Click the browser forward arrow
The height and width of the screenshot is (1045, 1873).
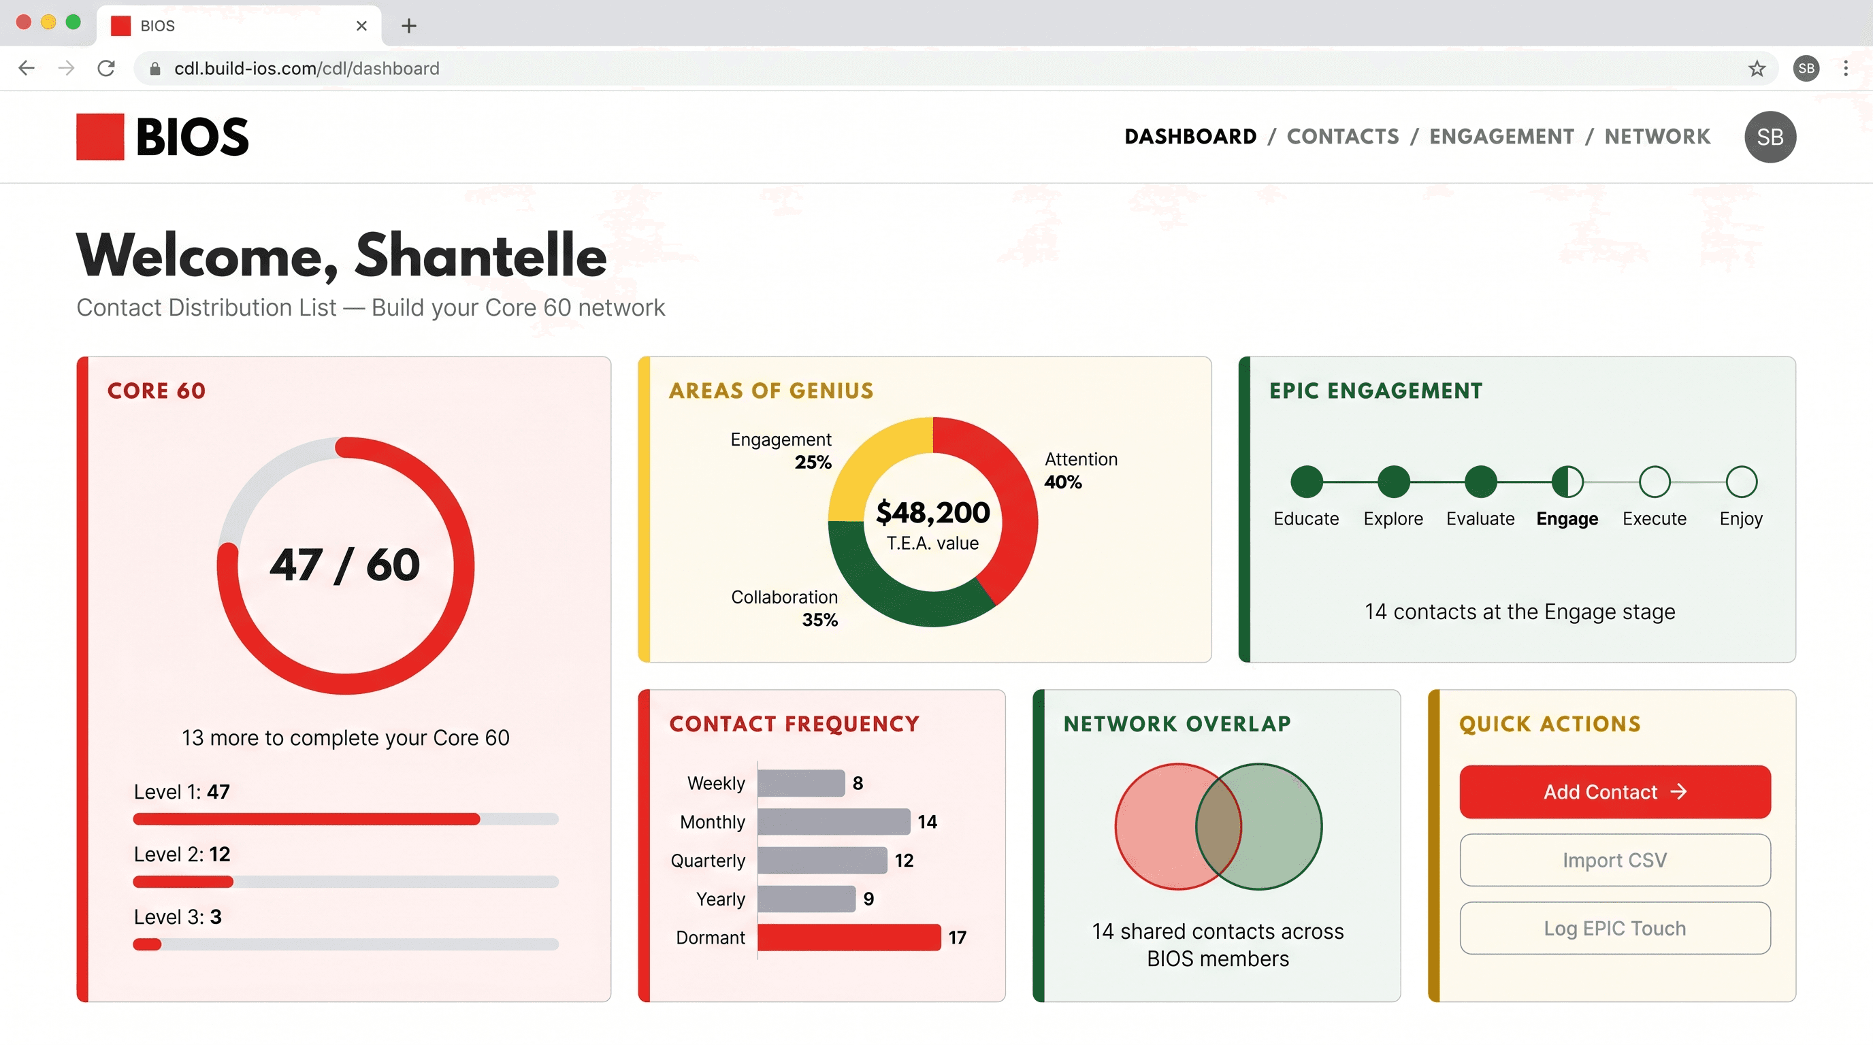66,68
